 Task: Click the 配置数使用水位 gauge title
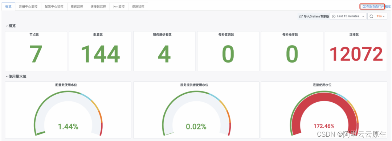(66, 85)
